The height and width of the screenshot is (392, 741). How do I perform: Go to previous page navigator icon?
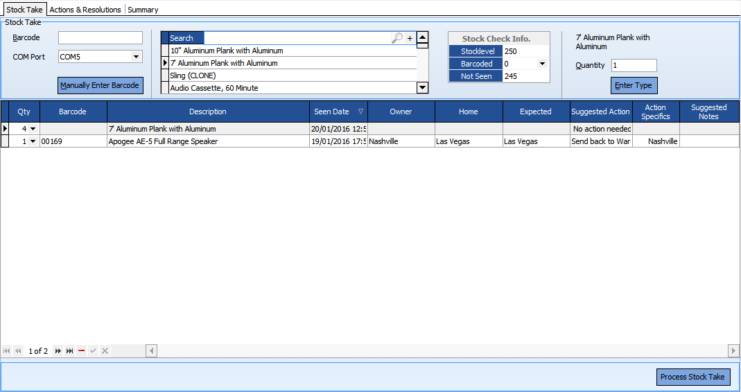click(19, 351)
